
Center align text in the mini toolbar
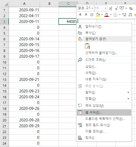pyautogui.click(x=92, y=15)
